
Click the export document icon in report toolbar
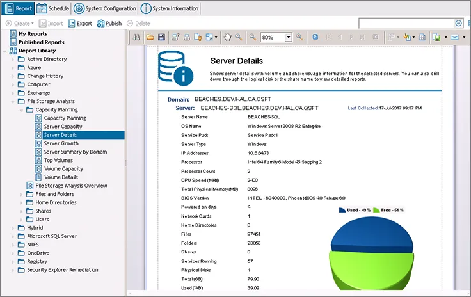tap(436, 37)
